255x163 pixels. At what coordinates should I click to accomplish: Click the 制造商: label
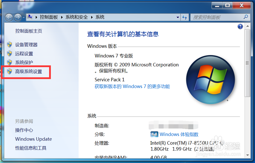click(x=102, y=126)
